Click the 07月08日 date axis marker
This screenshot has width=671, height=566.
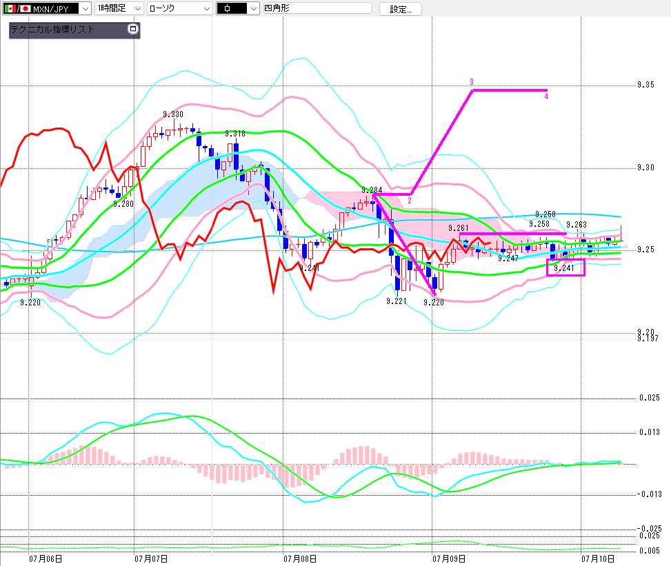(x=300, y=558)
